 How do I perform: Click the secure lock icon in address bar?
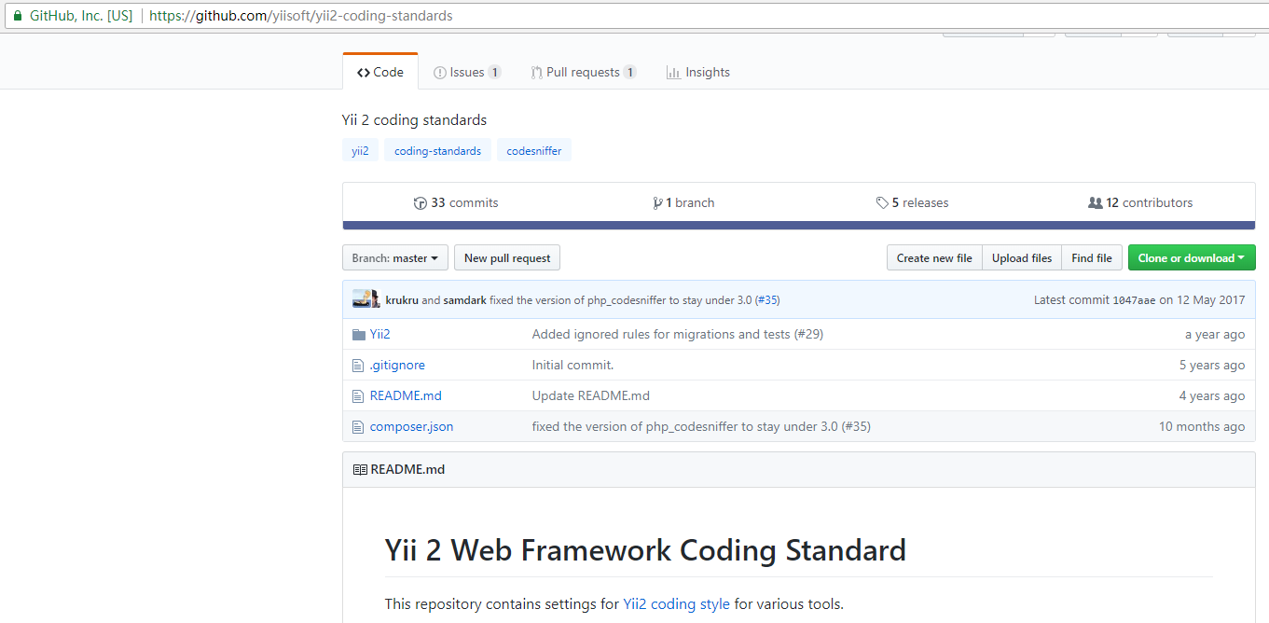click(x=17, y=16)
